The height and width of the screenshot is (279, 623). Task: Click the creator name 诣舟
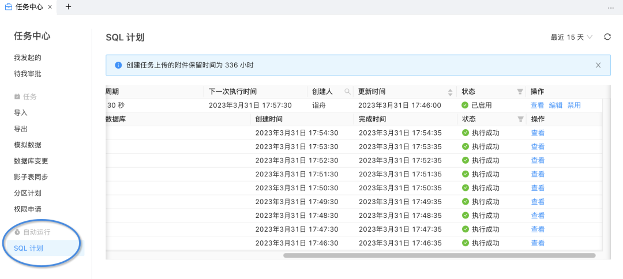coord(319,105)
